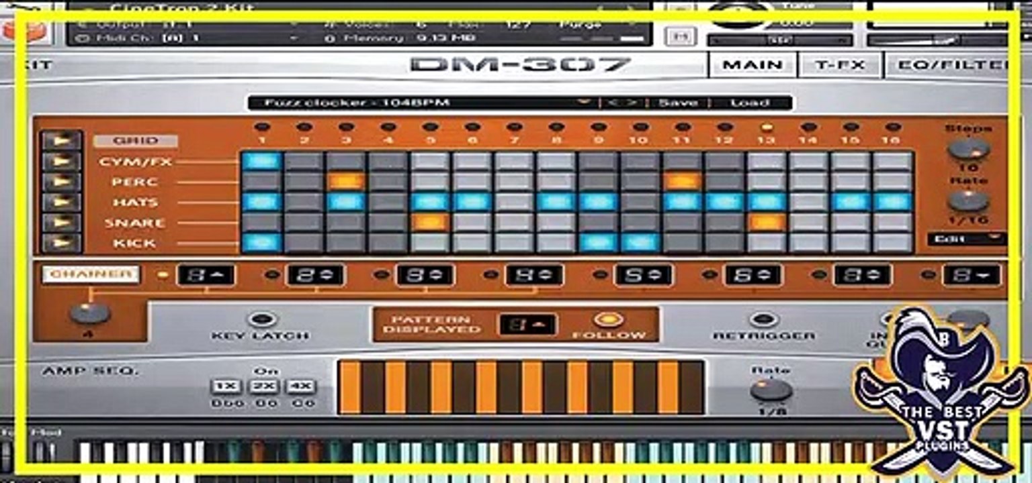Screen dimensions: 1032x483
Task: Toggle CYM/FX step 1 cell
Action: pos(261,161)
